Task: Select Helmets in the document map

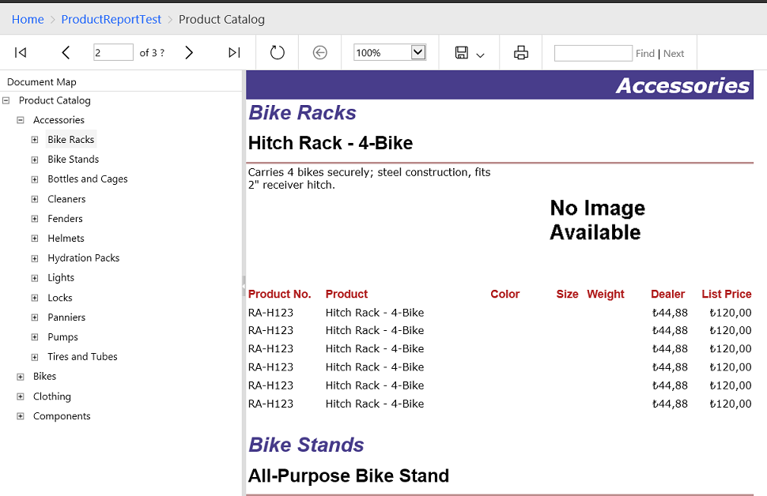Action: pyautogui.click(x=66, y=239)
